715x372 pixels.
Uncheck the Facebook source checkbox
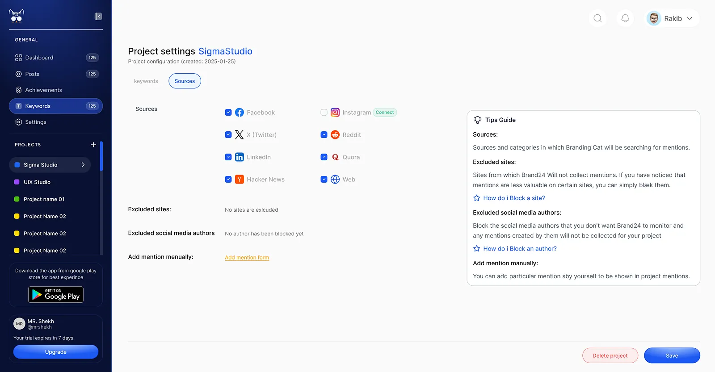coord(228,113)
